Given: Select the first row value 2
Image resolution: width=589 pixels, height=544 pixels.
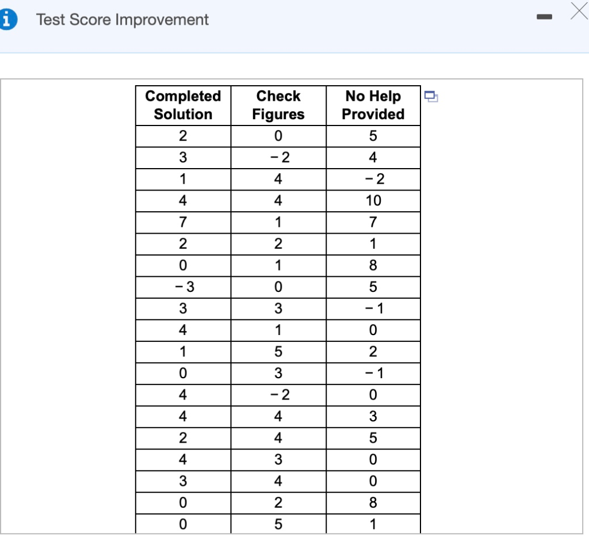Looking at the screenshot, I should pyautogui.click(x=182, y=136).
